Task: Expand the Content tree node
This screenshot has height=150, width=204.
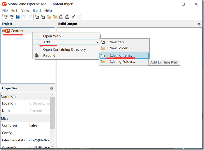Action: [x=3, y=31]
